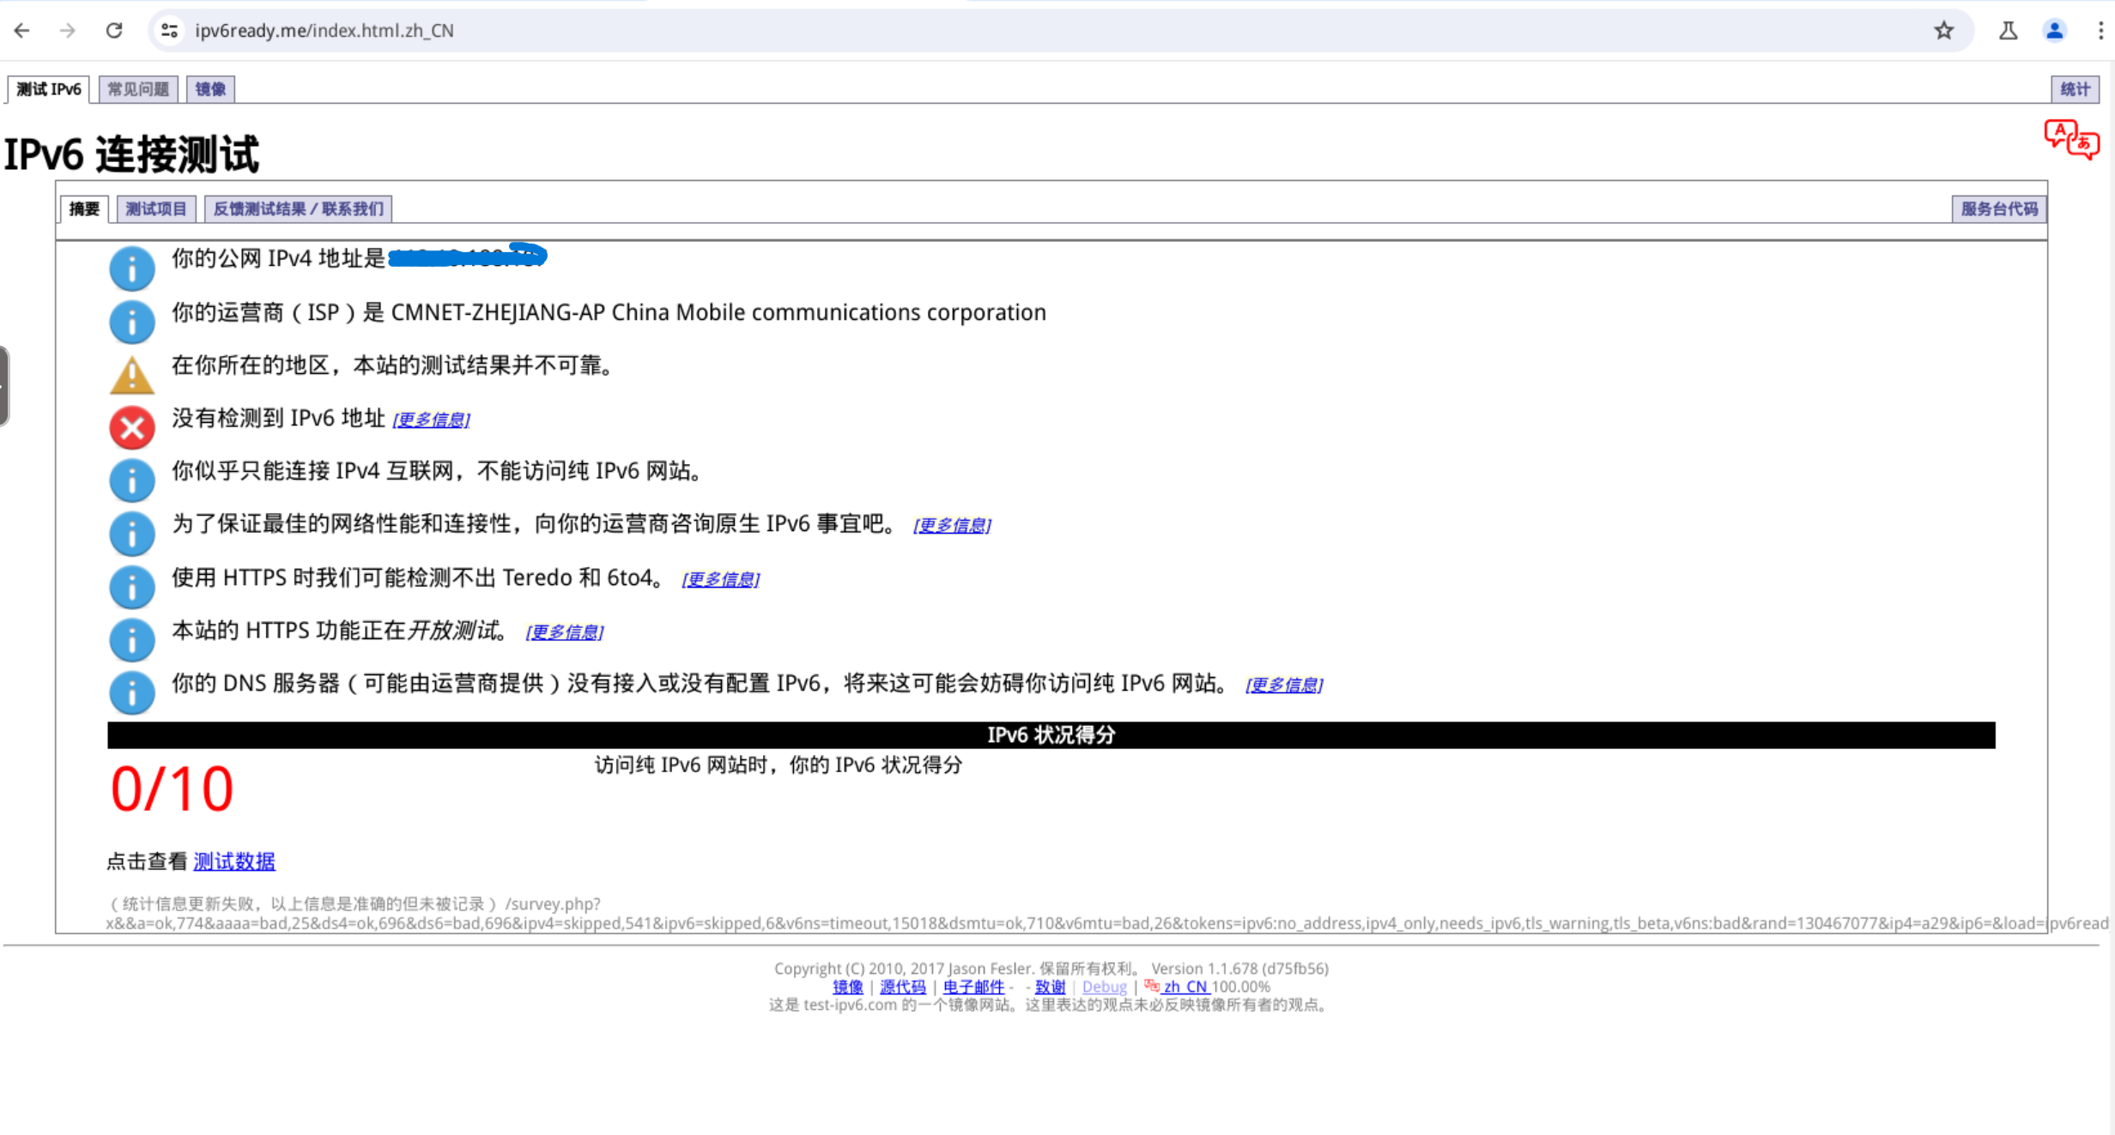
Task: Click the footer Debug link
Action: 1104,987
